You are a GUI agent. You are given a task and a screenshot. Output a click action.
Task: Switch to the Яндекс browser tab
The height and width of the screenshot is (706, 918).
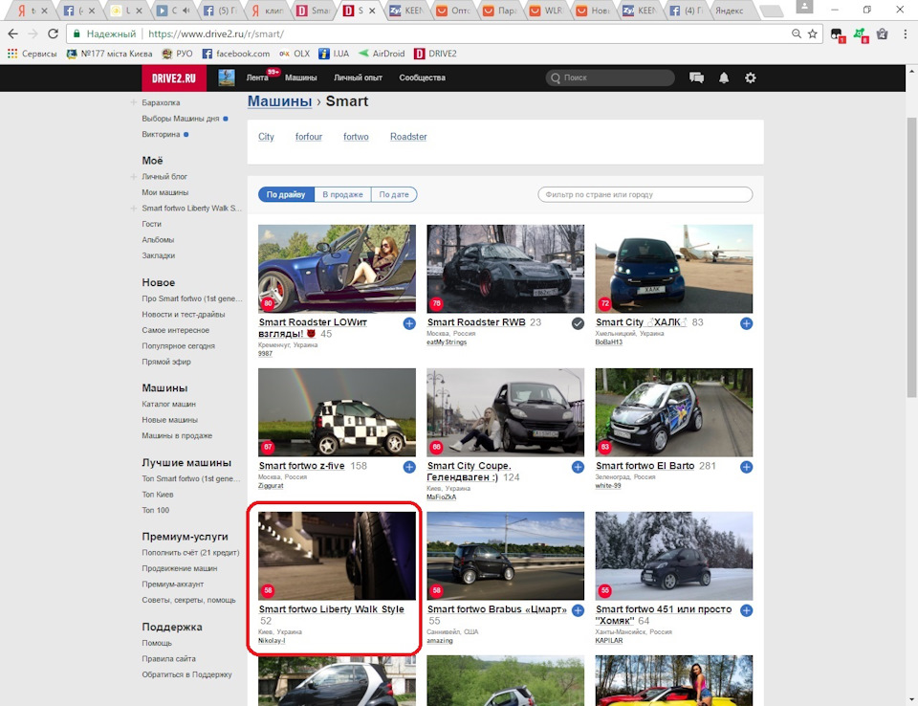(x=729, y=10)
